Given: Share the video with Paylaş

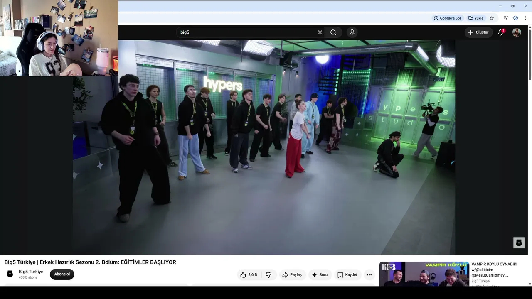Looking at the screenshot, I should click(292, 275).
